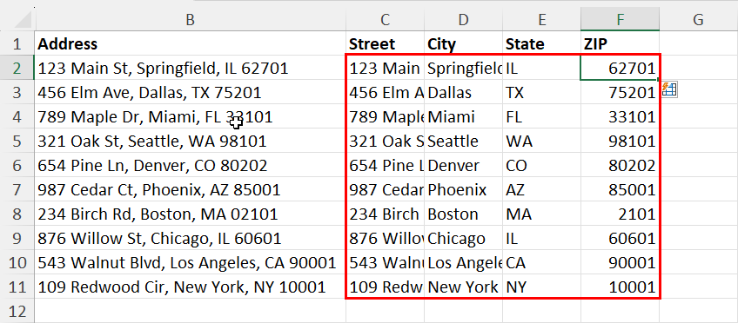Screen dimensions: 738x323
Task: Open the Flash Fill options icon
Action: 669,89
